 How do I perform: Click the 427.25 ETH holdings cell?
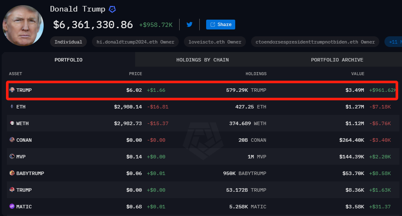[251, 107]
